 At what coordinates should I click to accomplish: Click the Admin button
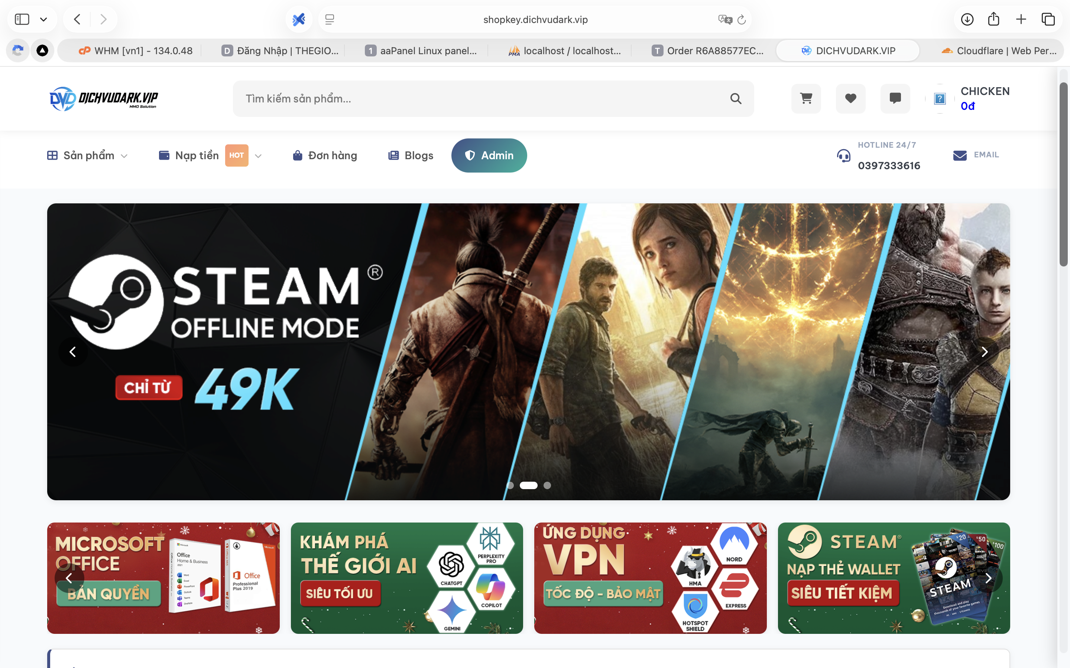click(489, 155)
